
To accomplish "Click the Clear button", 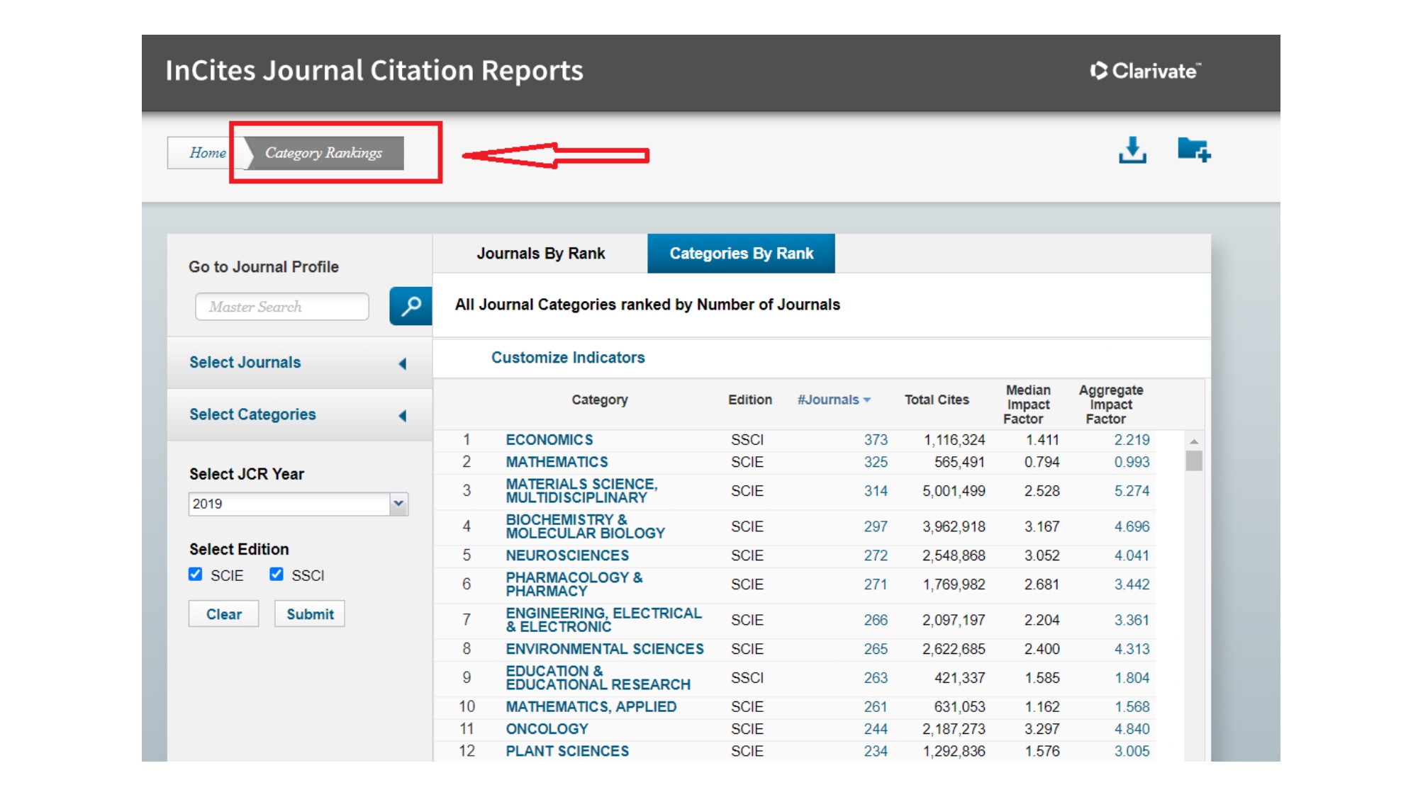I will (x=224, y=614).
